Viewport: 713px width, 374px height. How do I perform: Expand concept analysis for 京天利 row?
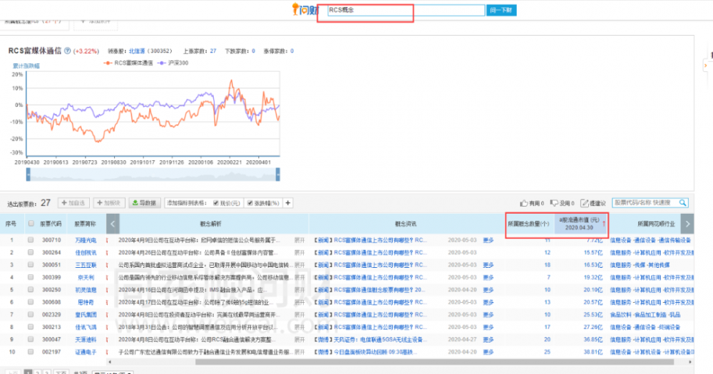click(299, 277)
